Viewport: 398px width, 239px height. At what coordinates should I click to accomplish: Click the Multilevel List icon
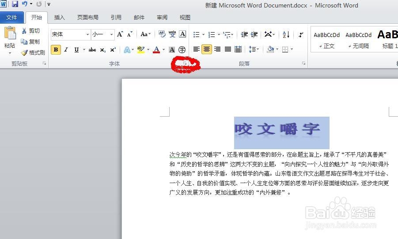227,34
